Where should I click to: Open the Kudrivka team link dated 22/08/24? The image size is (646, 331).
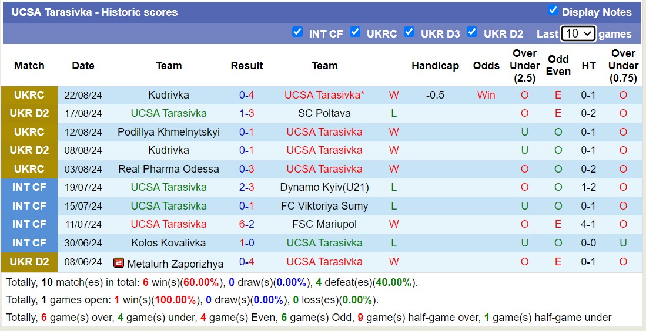(x=169, y=95)
